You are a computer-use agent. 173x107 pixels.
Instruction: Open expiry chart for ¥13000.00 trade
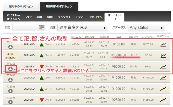point(163,55)
